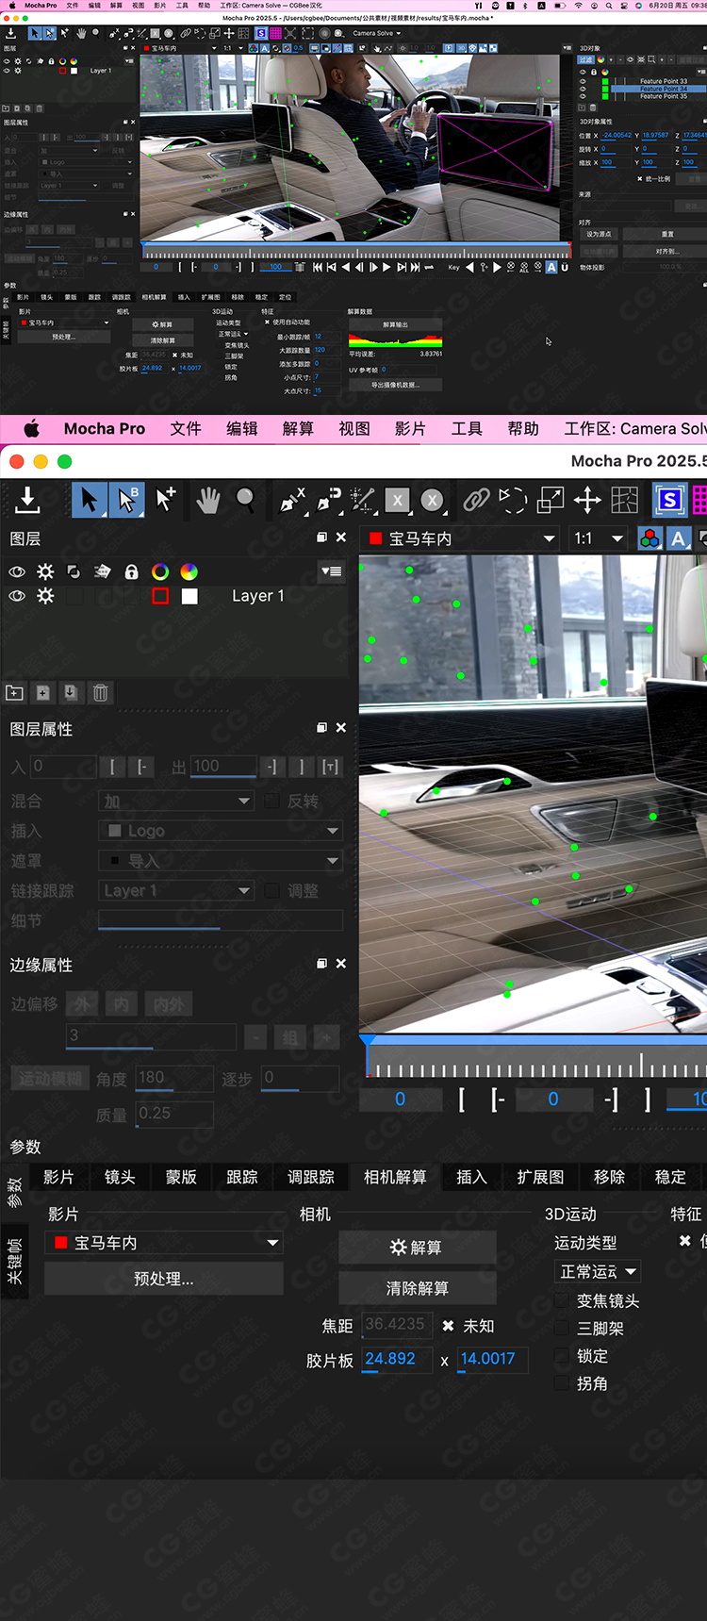Toggle the all-layers eye in enlarged layer header
This screenshot has width=707, height=1621.
[17, 571]
